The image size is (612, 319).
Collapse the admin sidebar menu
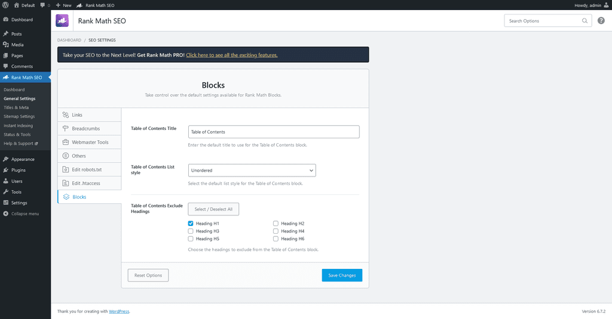click(x=25, y=214)
